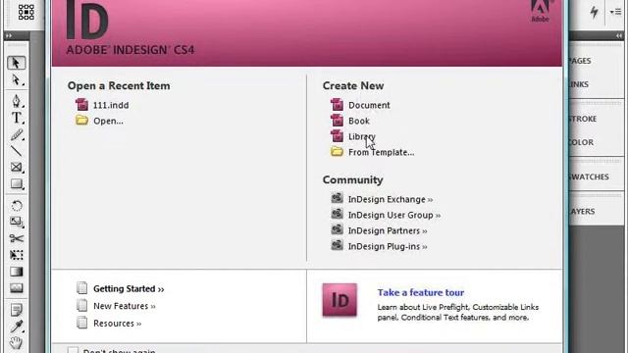Create a new Document
The height and width of the screenshot is (353, 628).
(x=369, y=105)
